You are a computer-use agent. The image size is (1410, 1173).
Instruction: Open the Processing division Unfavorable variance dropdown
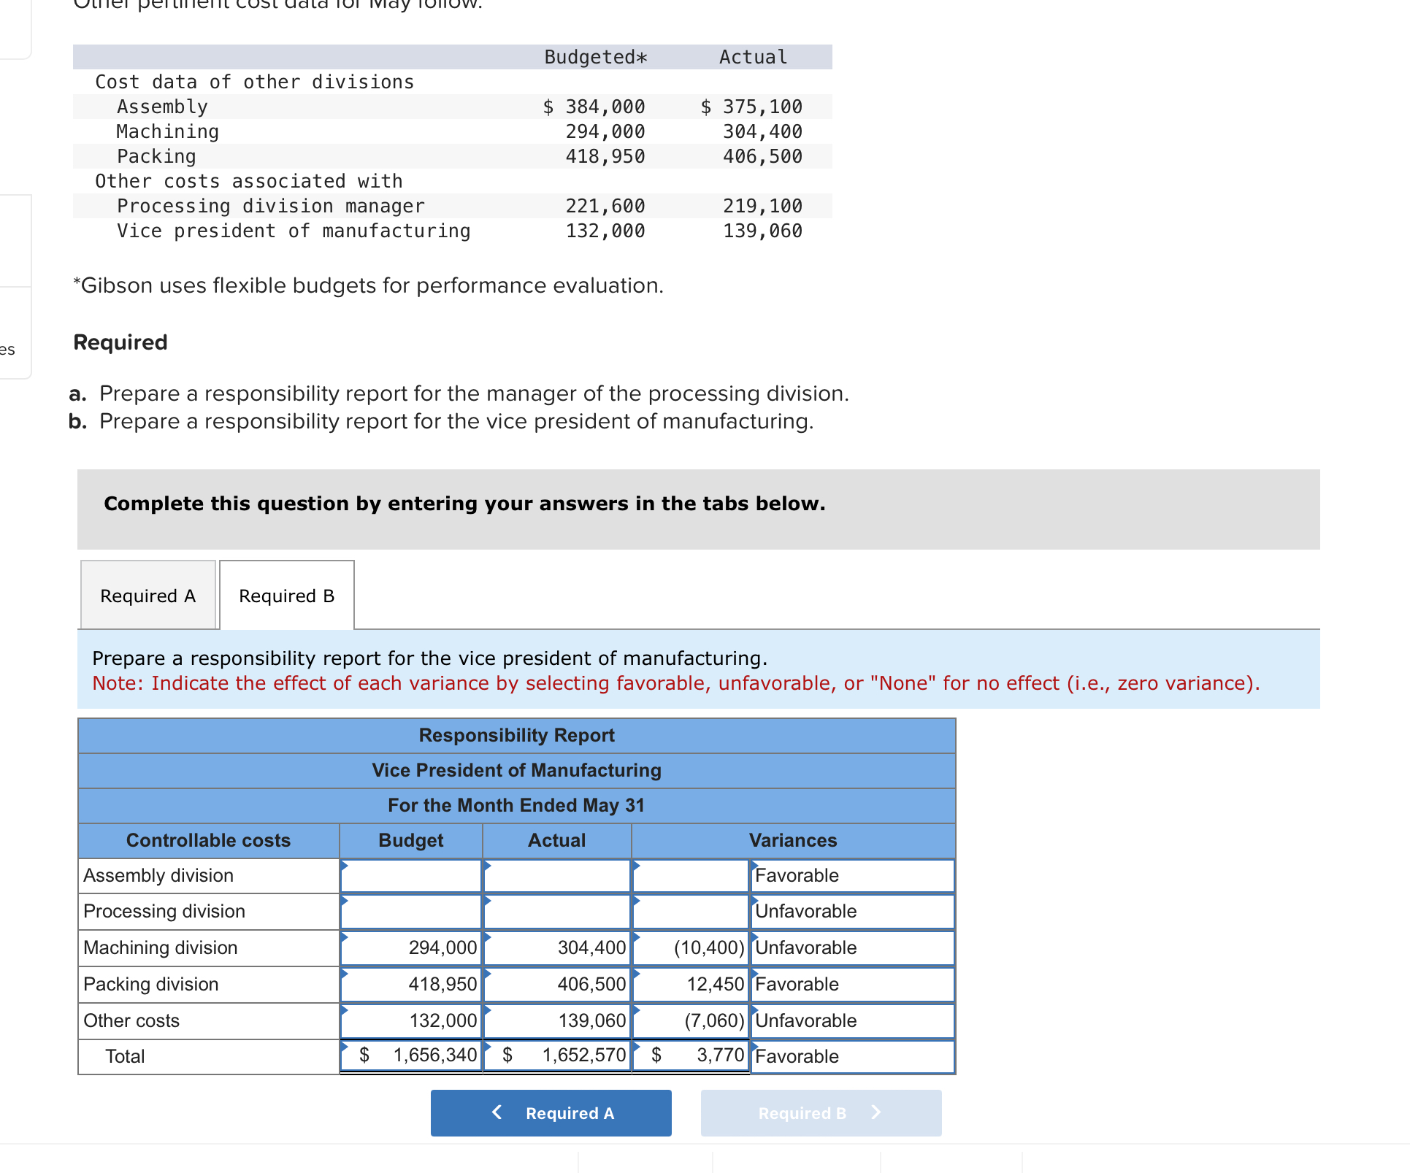851,911
